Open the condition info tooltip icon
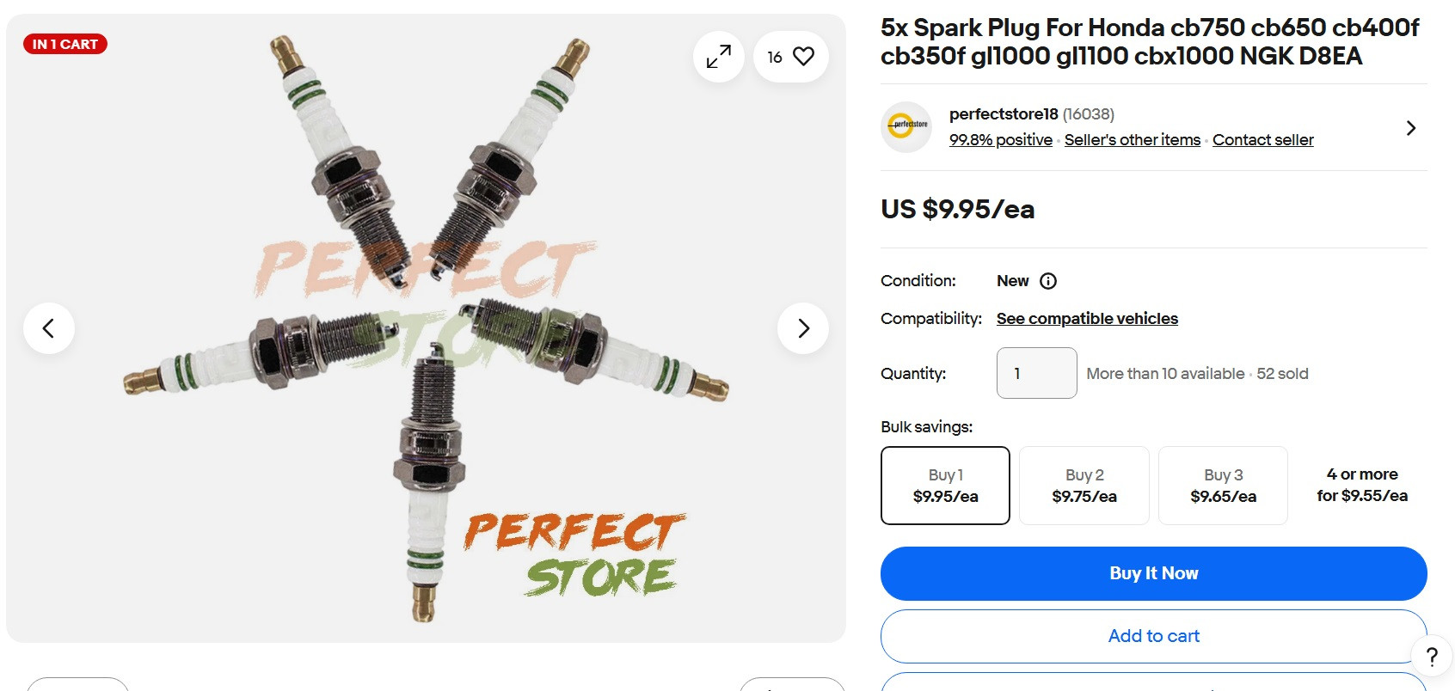1455x691 pixels. pos(1047,281)
